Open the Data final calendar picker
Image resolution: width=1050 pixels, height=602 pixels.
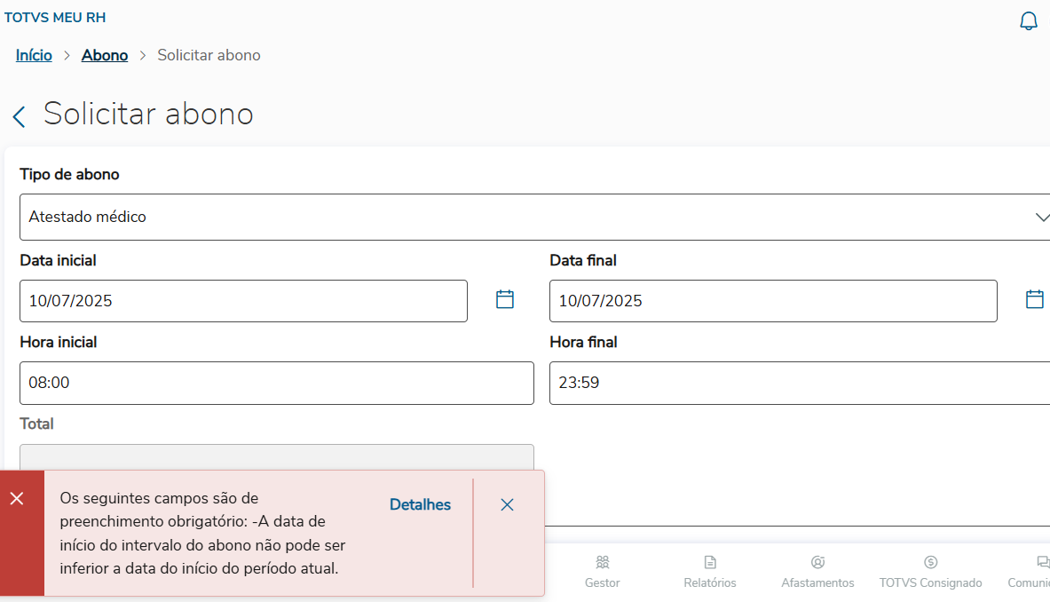[1034, 299]
